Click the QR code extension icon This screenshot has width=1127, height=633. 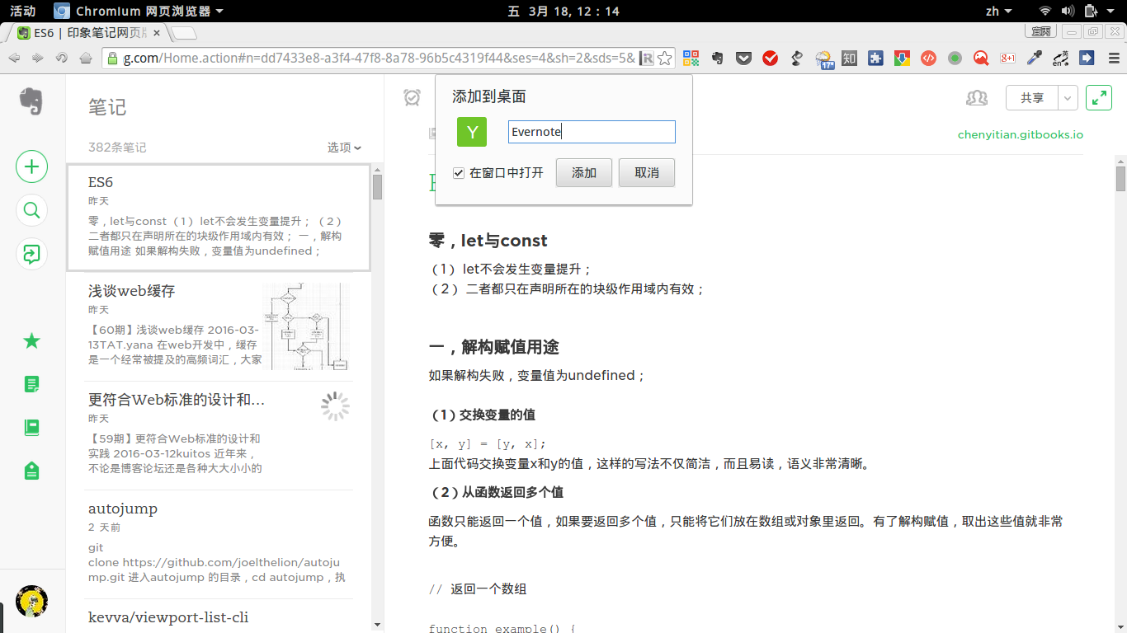[x=691, y=58]
